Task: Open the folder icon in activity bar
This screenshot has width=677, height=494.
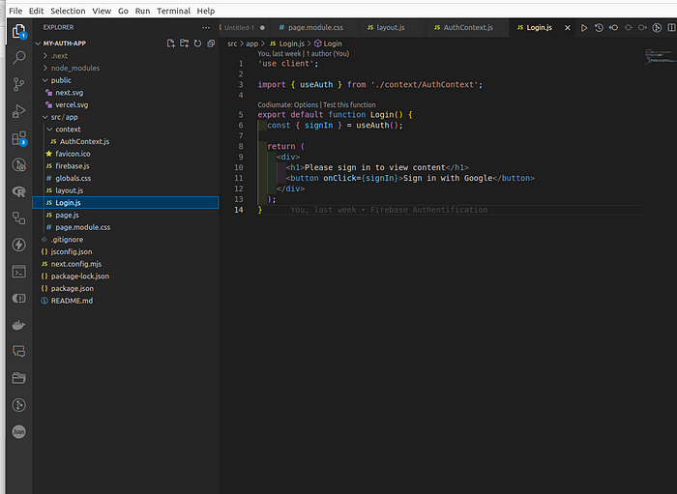Action: tap(19, 378)
